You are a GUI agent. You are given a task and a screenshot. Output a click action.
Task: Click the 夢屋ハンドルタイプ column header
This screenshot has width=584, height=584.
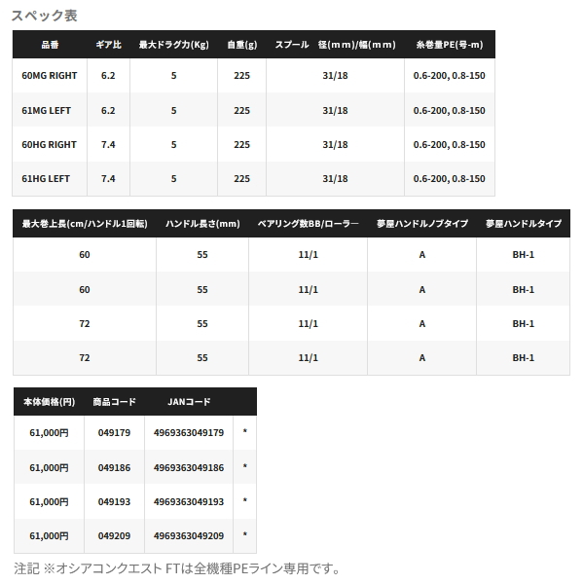(523, 224)
